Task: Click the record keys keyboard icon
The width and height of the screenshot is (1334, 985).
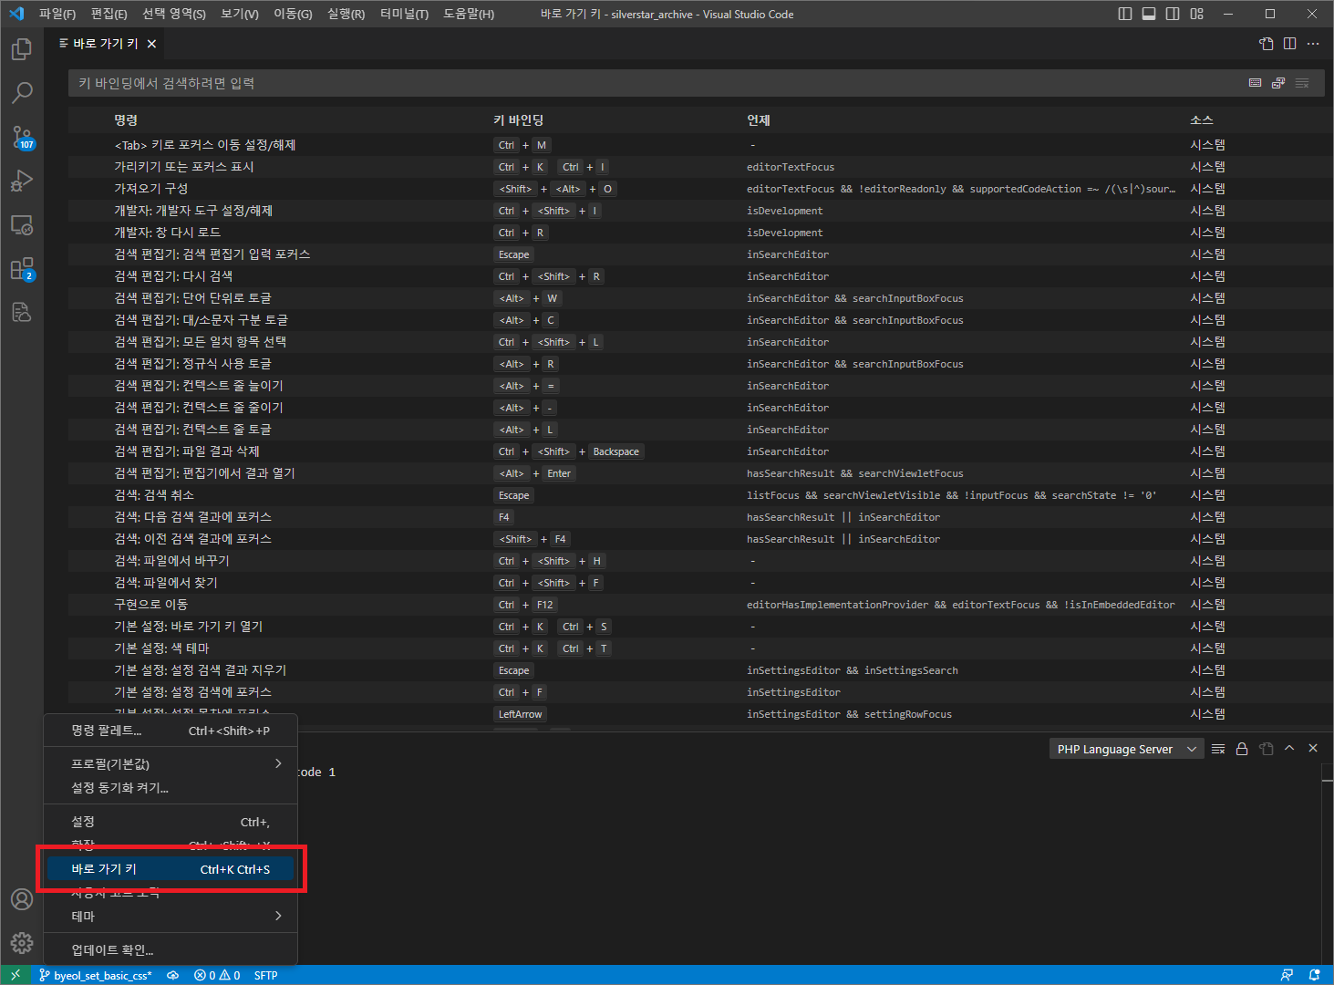Action: coord(1256,83)
